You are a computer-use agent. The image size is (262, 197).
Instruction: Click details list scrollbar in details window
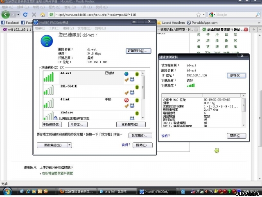tap(244, 110)
